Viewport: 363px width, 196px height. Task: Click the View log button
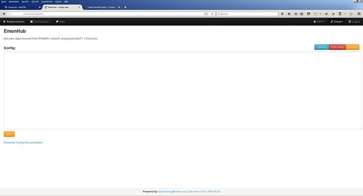click(321, 47)
